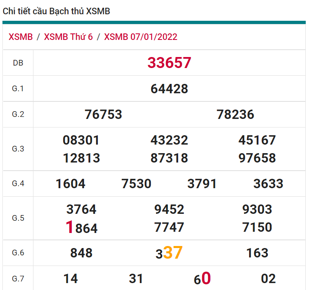This screenshot has height=290, width=309.
Task: Click the heading Chi tiết cầu Bạch thủ XSMB
Action: (56, 11)
